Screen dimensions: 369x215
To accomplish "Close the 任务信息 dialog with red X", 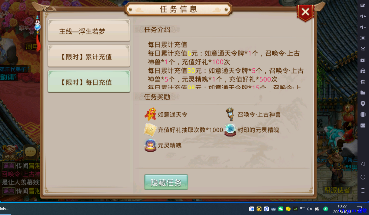I will [x=305, y=12].
